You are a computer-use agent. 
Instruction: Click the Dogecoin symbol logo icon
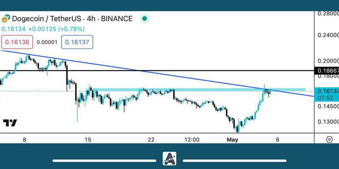[6, 19]
